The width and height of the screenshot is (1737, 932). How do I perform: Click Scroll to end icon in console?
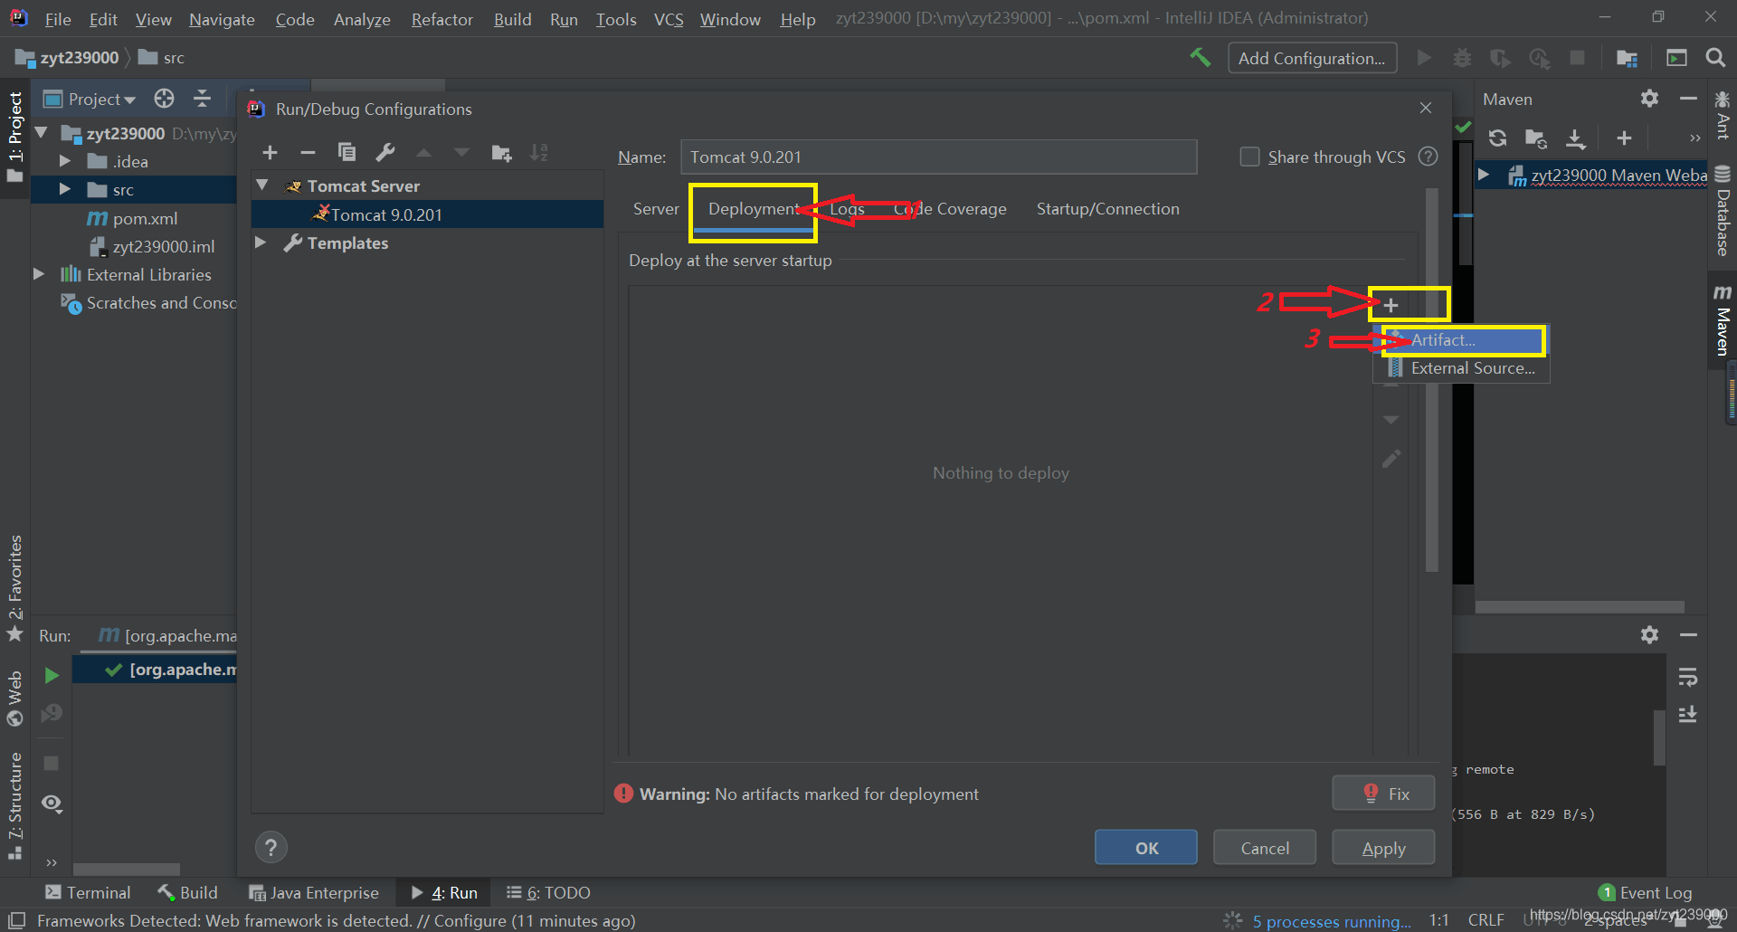[1687, 714]
